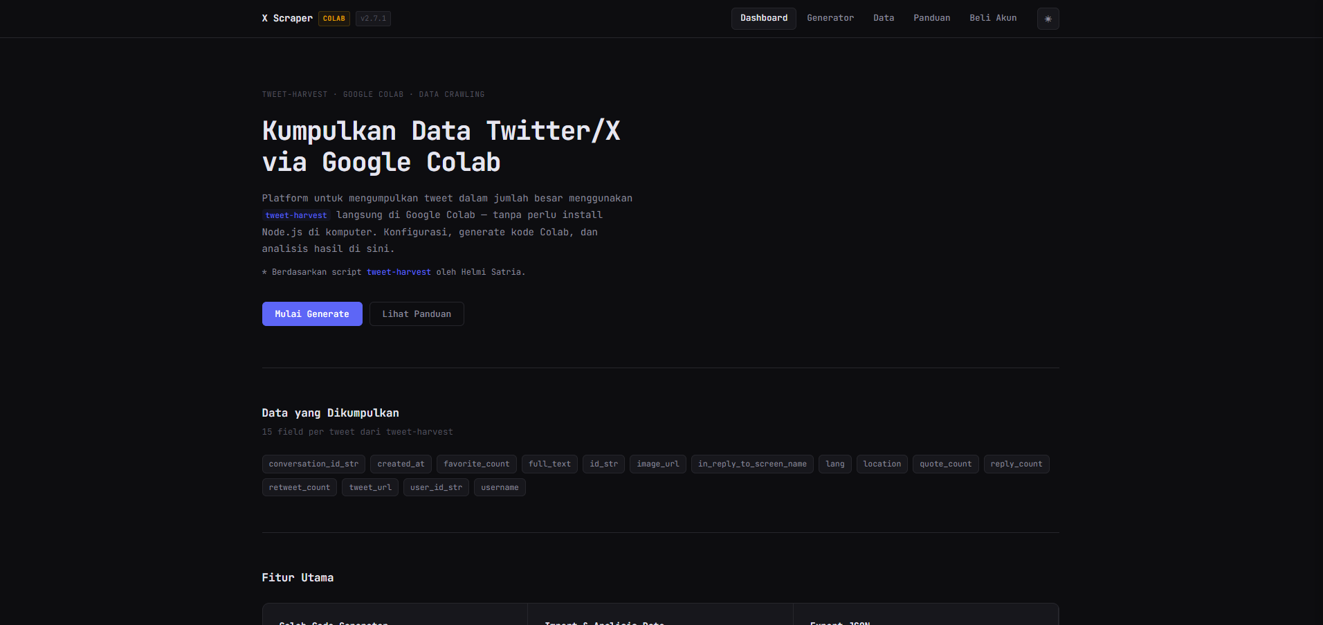The width and height of the screenshot is (1323, 625).
Task: Select the quote_count field chip
Action: pyautogui.click(x=946, y=464)
